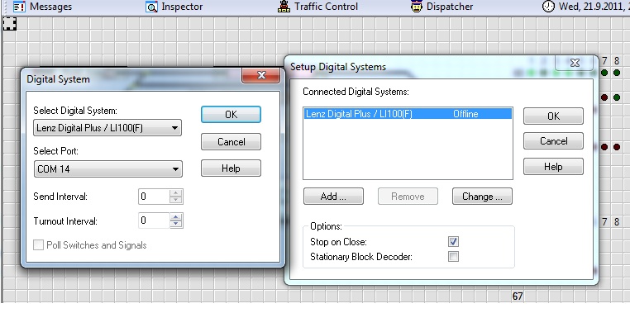Open the Traffic Control window
Image resolution: width=630 pixels, height=332 pixels.
click(284, 7)
